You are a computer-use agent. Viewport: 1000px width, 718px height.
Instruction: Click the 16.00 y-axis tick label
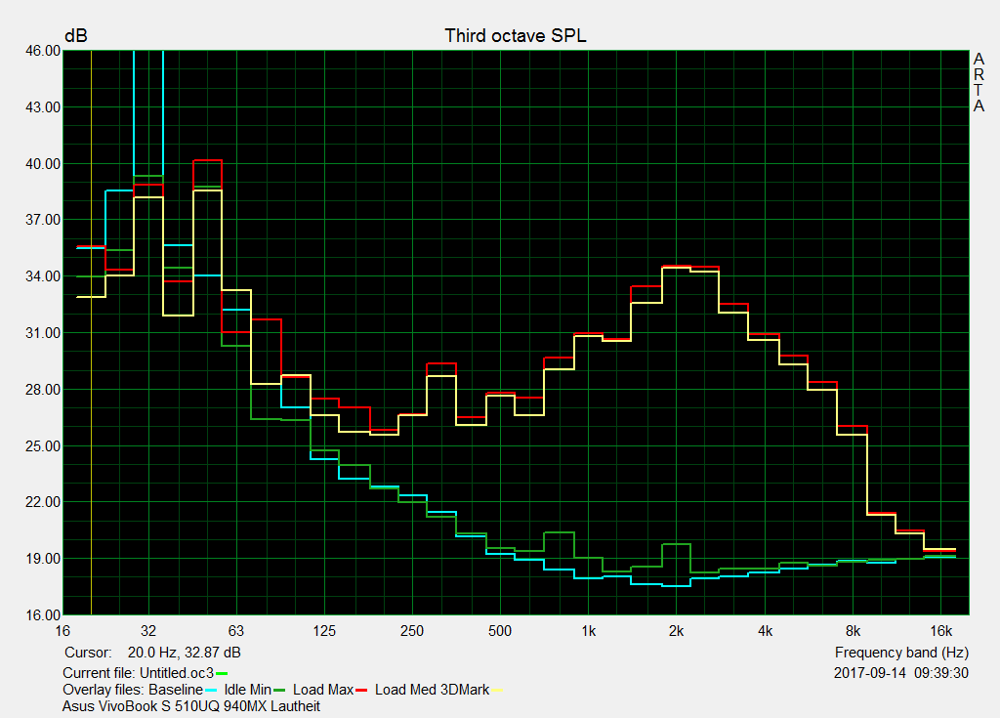pos(41,615)
